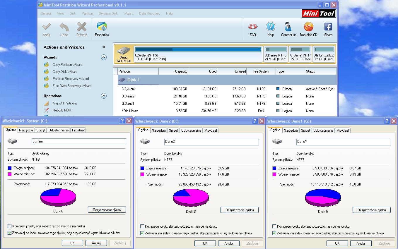The width and height of the screenshot is (398, 249).
Task: Click the Bootable CD icon
Action: (309, 28)
